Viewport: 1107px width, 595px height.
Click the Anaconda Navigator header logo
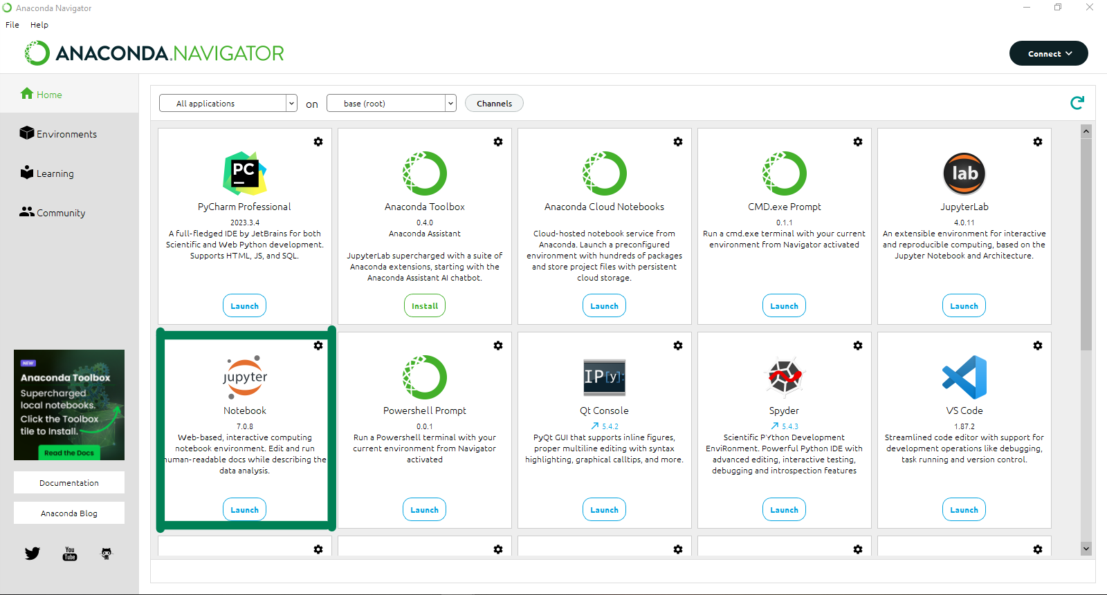tap(154, 53)
